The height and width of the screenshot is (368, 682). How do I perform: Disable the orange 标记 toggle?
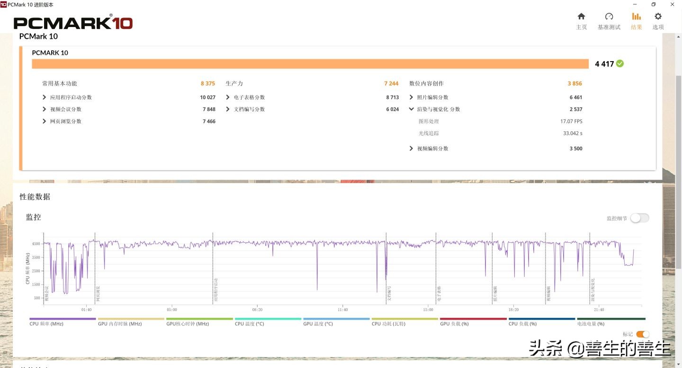[x=642, y=334]
